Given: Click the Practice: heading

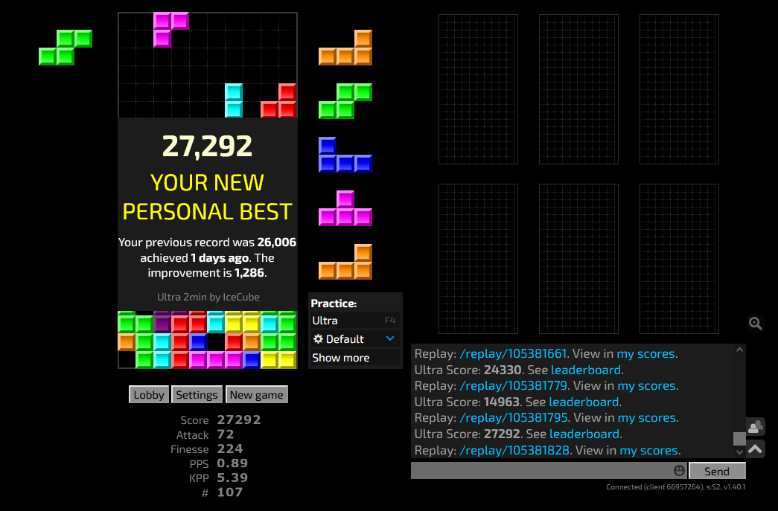Looking at the screenshot, I should pos(334,303).
